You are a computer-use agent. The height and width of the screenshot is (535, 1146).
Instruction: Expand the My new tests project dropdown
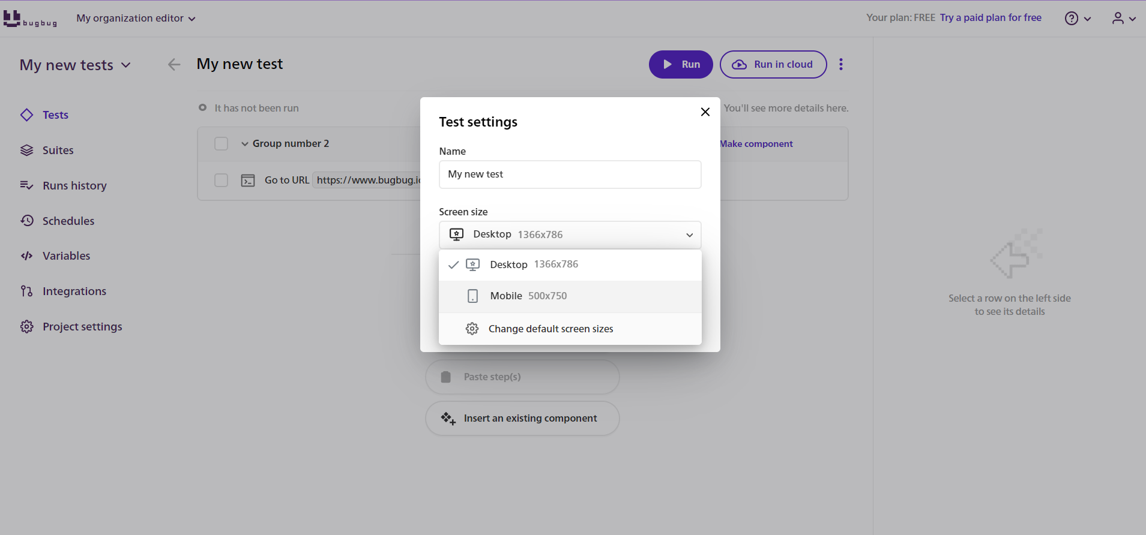click(75, 65)
